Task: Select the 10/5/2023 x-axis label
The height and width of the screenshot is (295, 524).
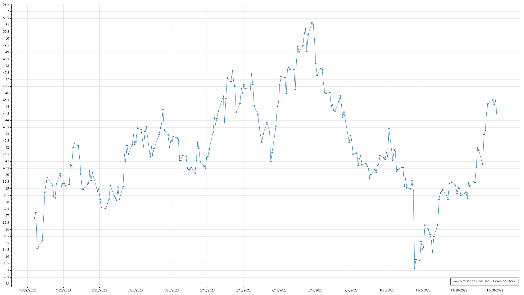Action: [x=387, y=290]
